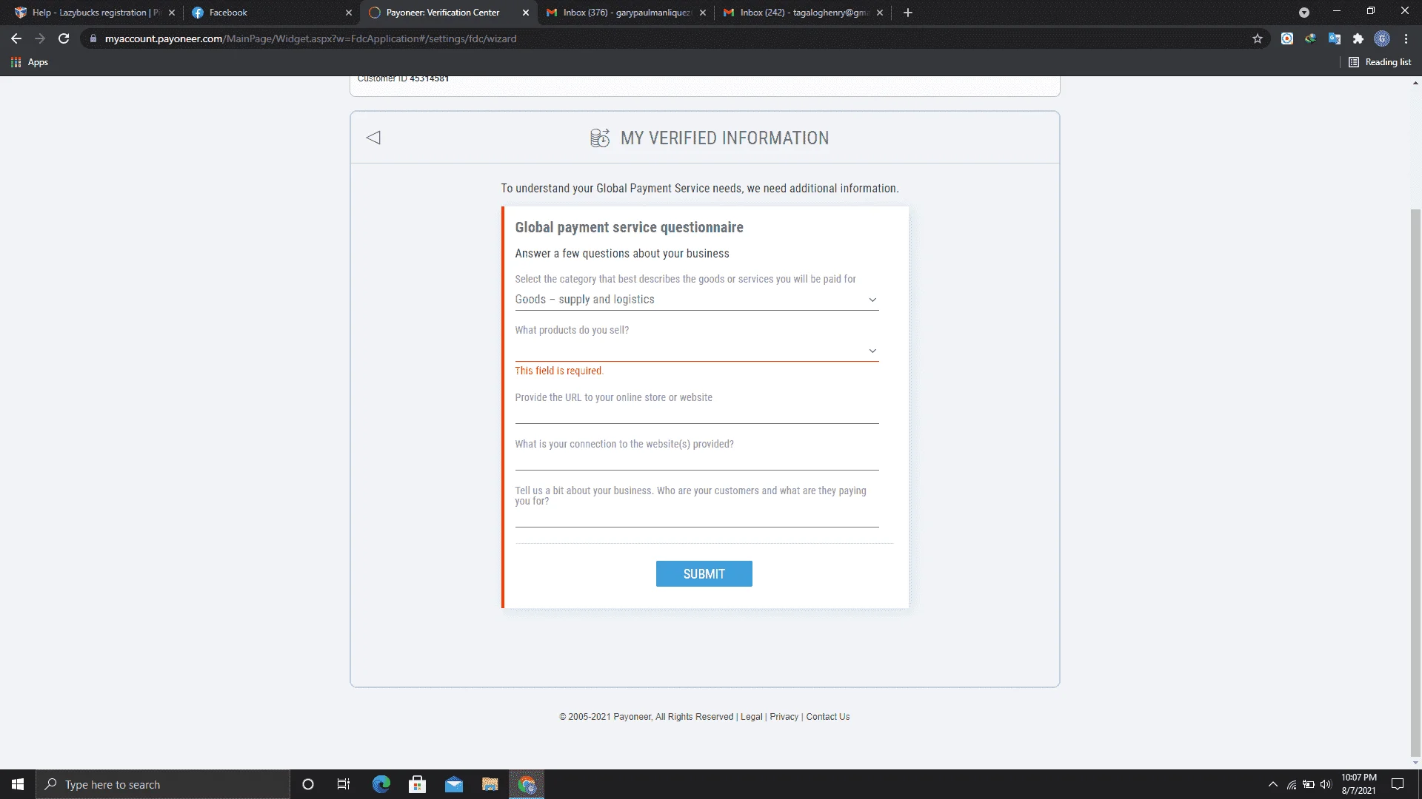Click the browser forward arrow

click(x=40, y=38)
